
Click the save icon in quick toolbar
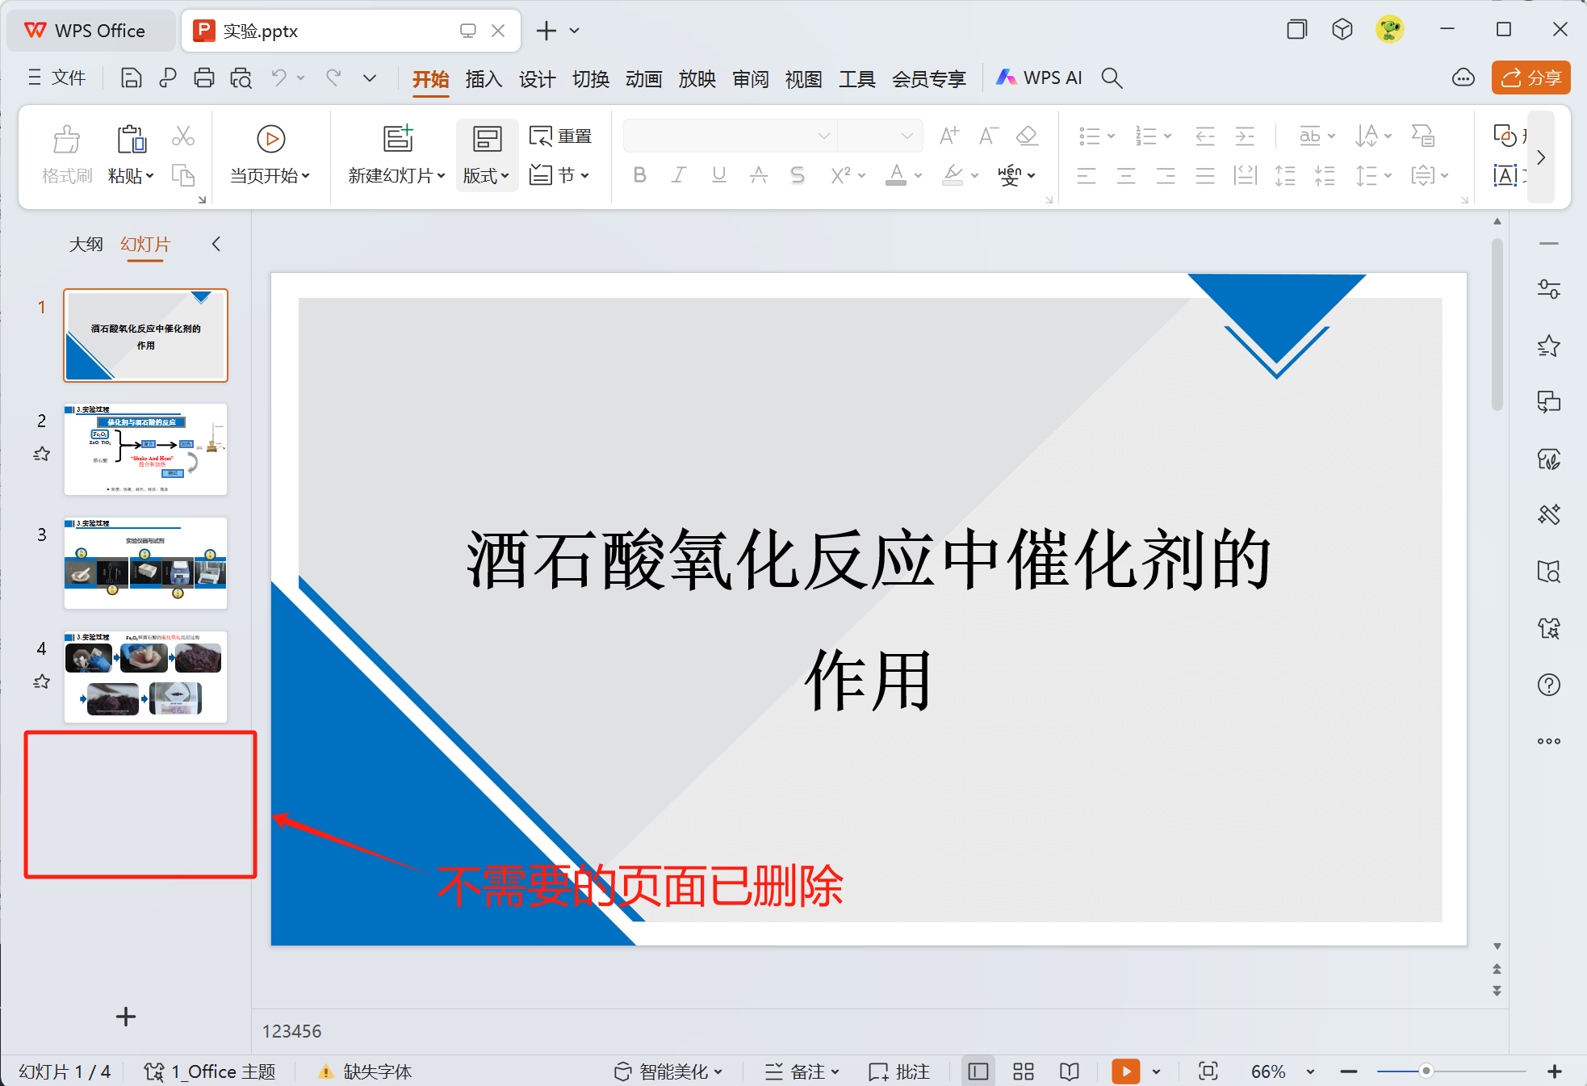[x=131, y=78]
